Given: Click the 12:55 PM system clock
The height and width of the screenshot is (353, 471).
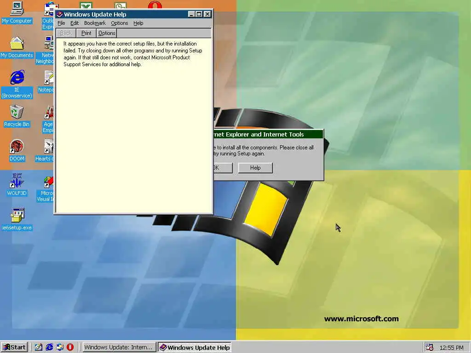Looking at the screenshot, I should [x=452, y=347].
